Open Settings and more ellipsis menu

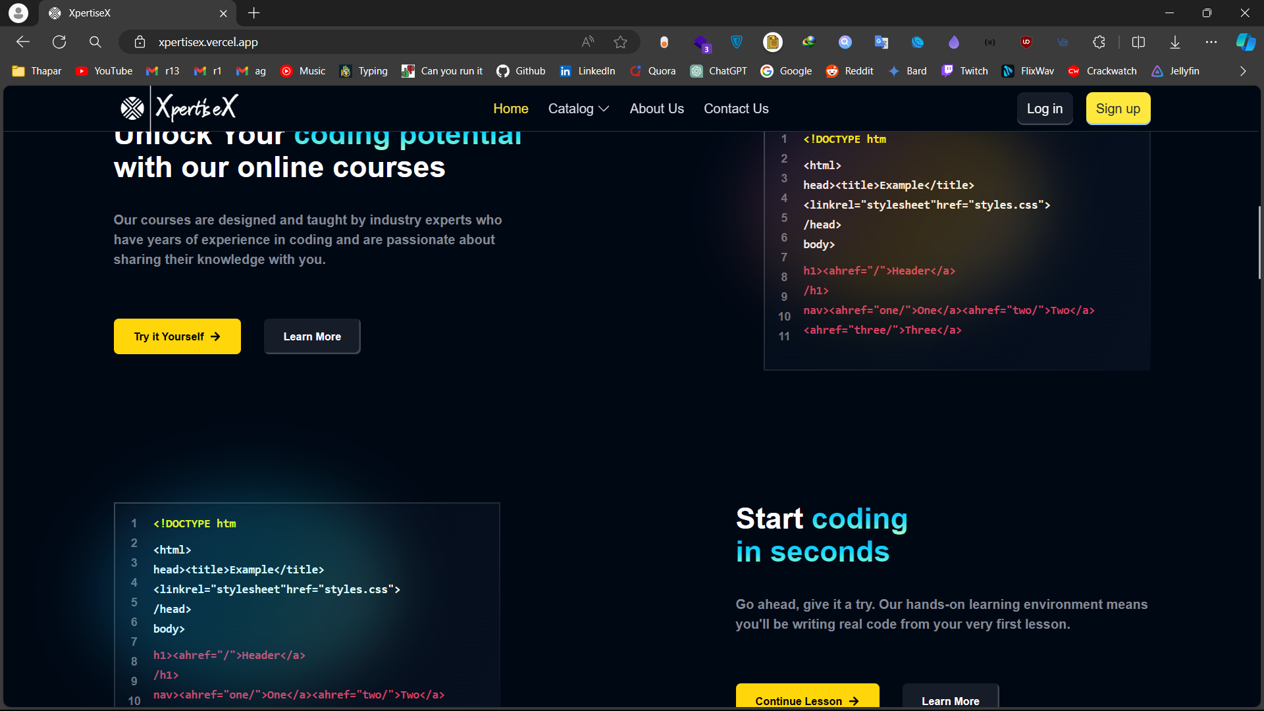click(x=1211, y=42)
